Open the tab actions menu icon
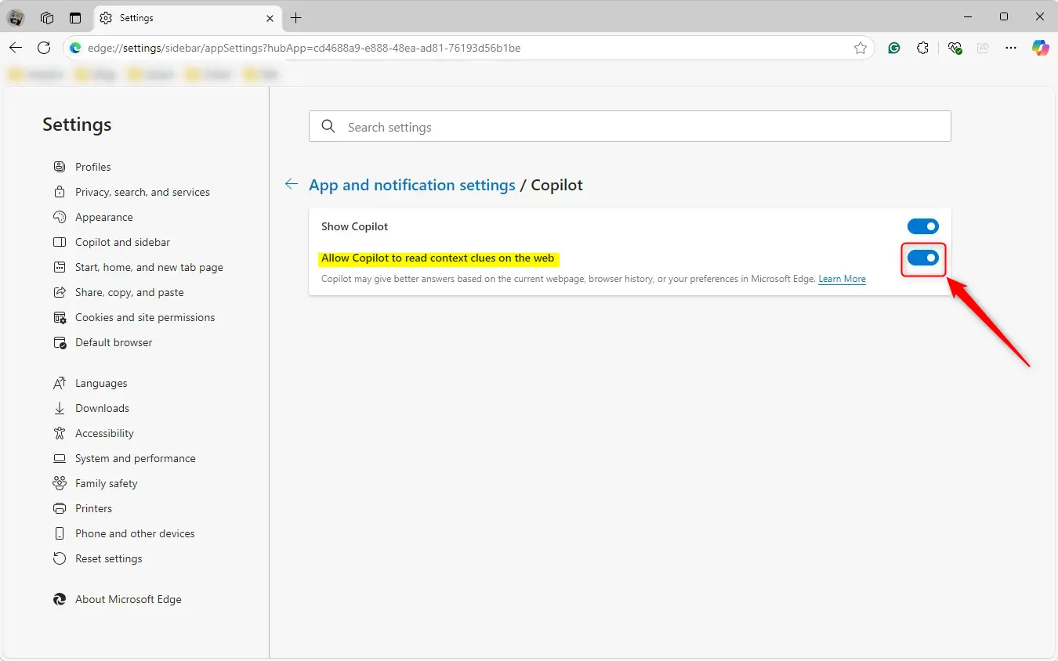 pos(75,17)
